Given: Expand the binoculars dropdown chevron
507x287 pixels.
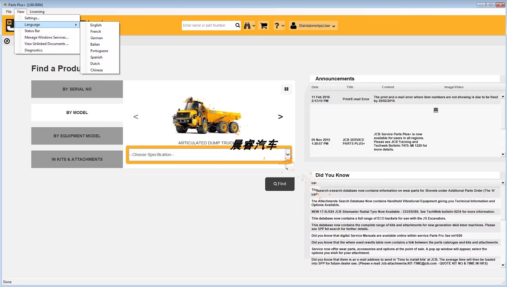Looking at the screenshot, I should point(254,26).
